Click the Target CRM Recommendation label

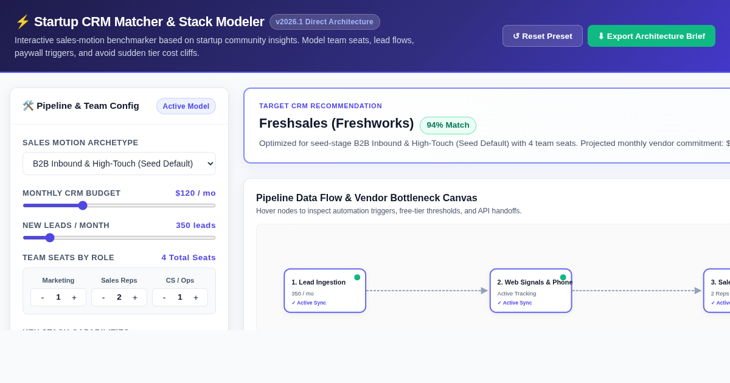pos(321,106)
